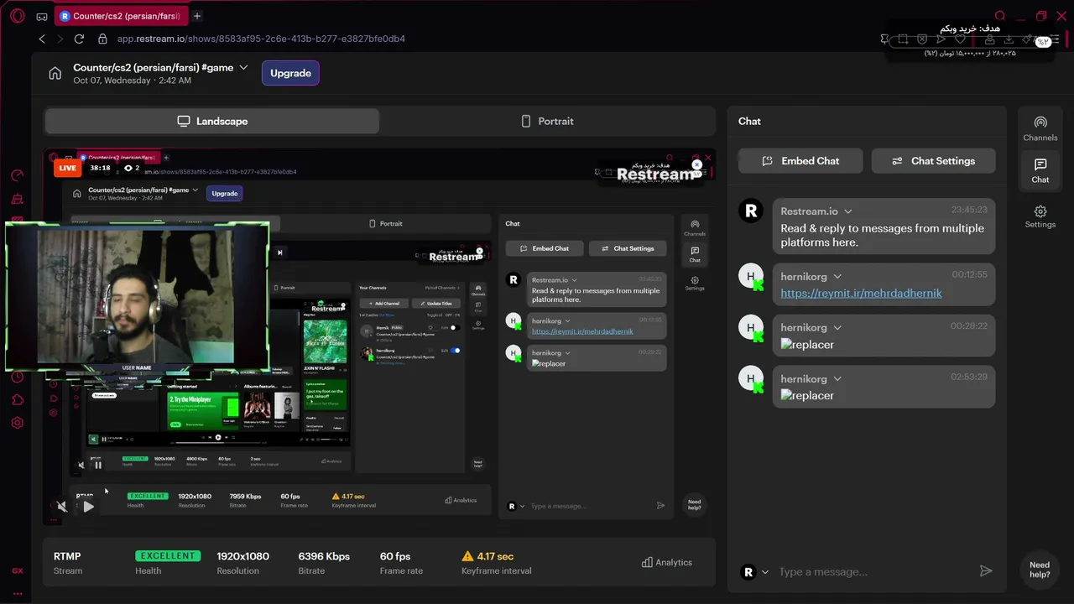This screenshot has width=1074, height=604.
Task: Click the Upgrade button
Action: click(x=290, y=73)
